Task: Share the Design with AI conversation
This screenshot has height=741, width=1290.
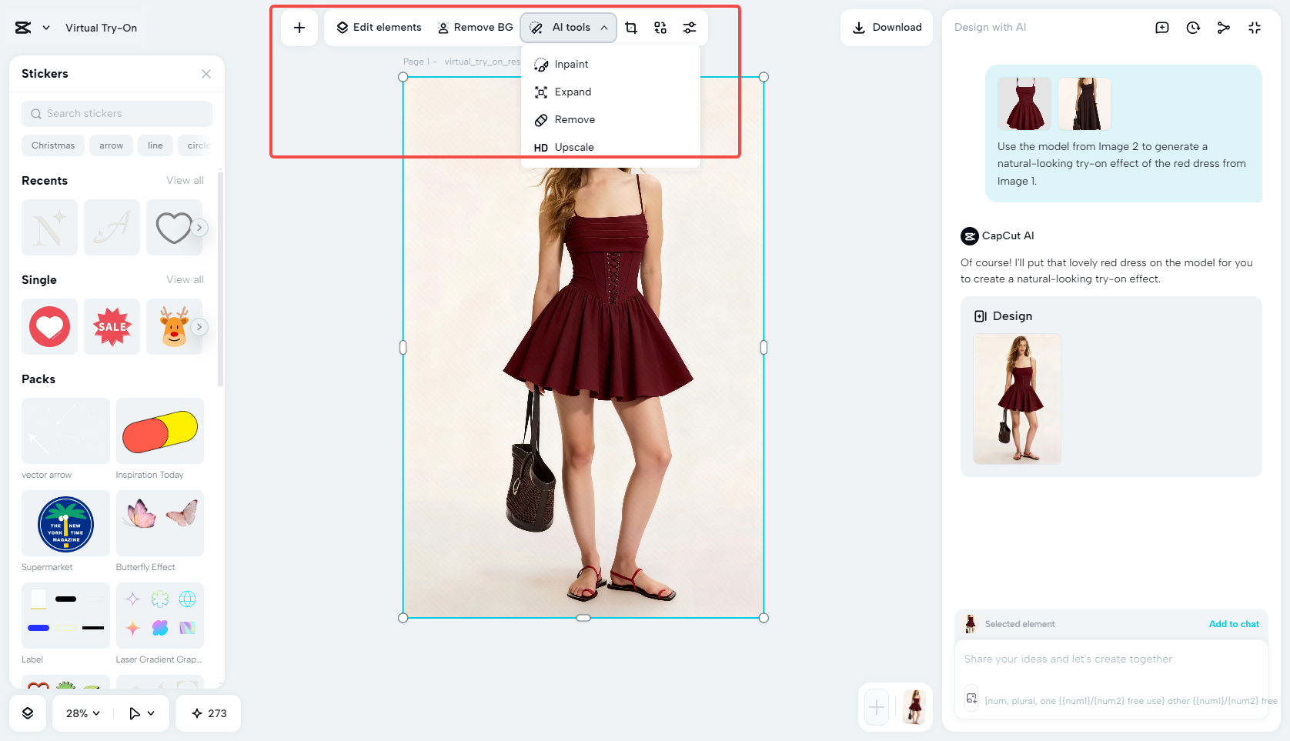Action: tap(1223, 27)
